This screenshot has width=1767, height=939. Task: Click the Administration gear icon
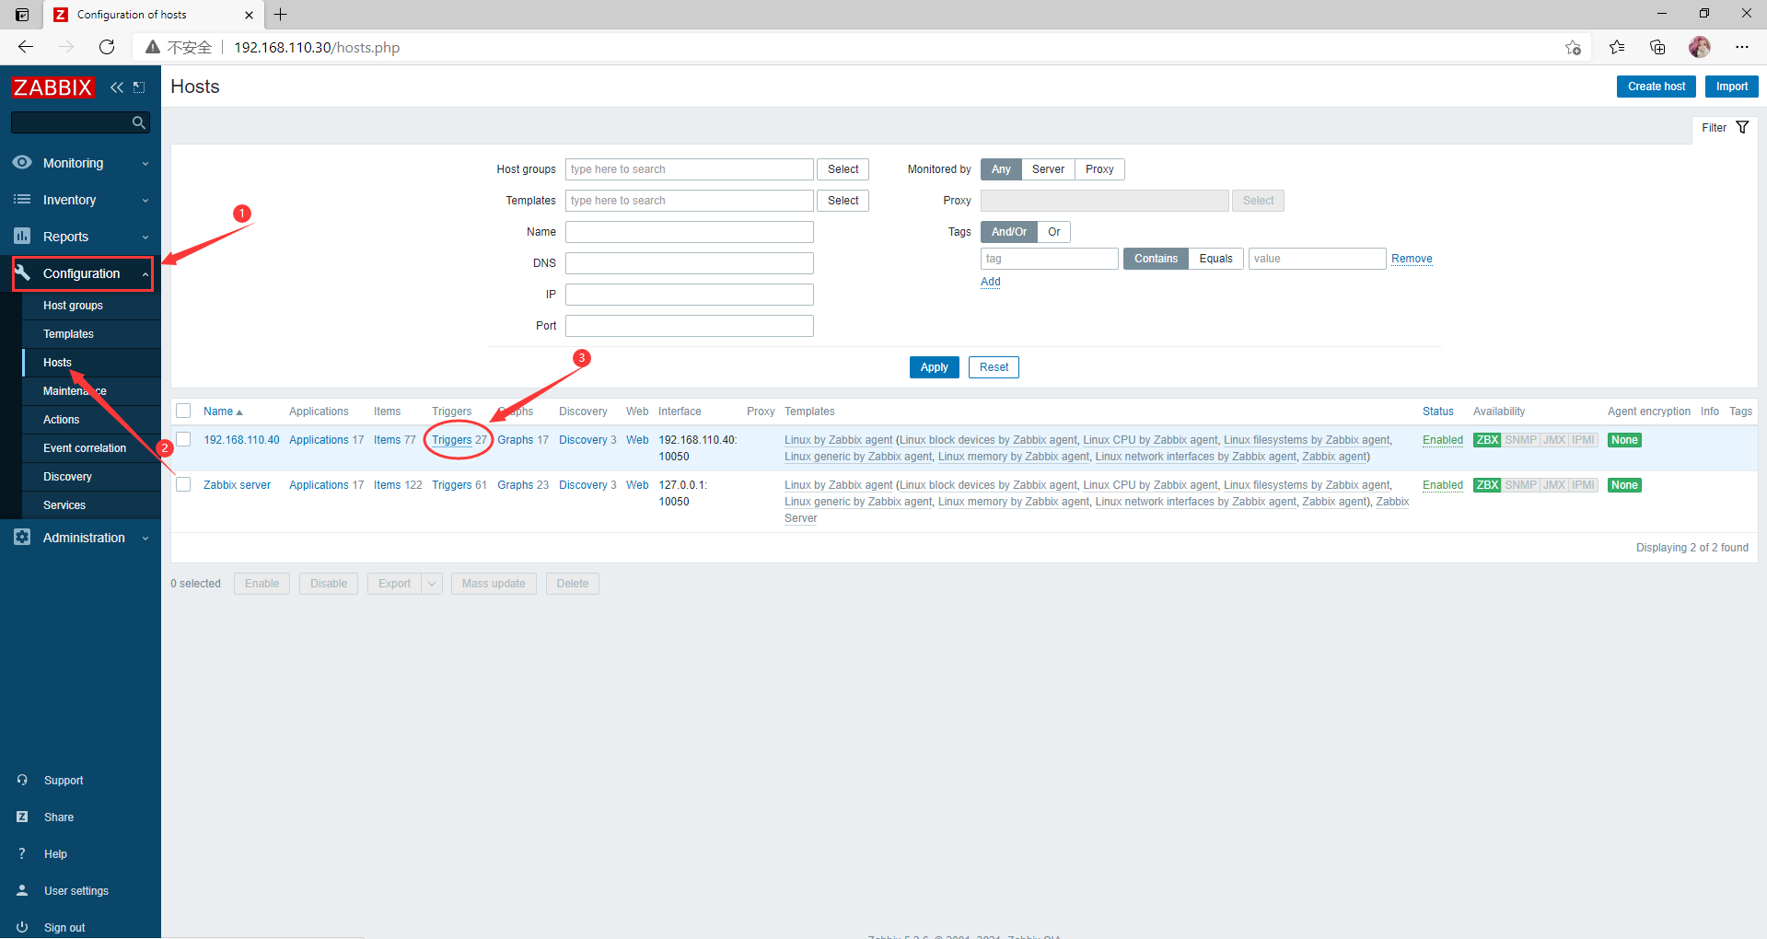22,537
